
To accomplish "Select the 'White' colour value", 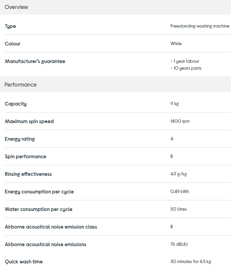I will click(x=176, y=44).
